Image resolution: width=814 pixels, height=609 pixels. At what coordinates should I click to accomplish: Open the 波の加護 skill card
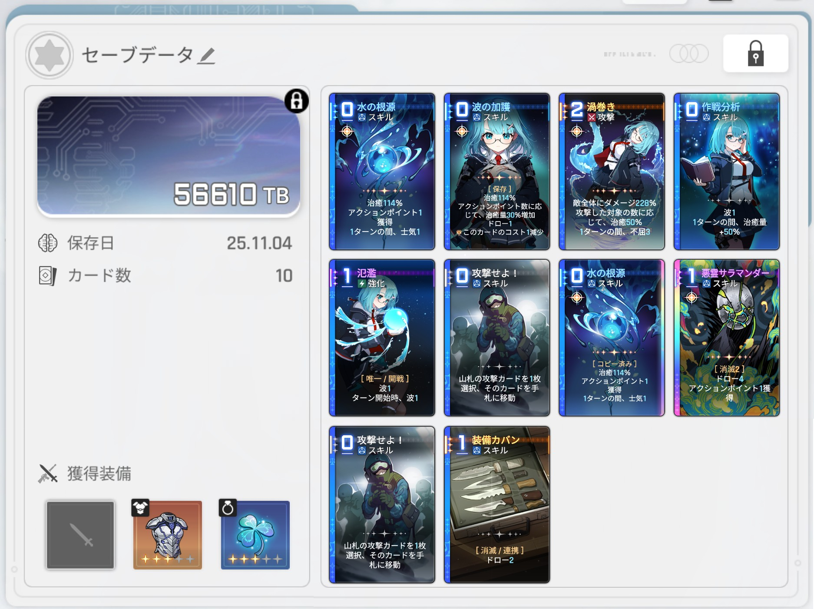pyautogui.click(x=497, y=172)
